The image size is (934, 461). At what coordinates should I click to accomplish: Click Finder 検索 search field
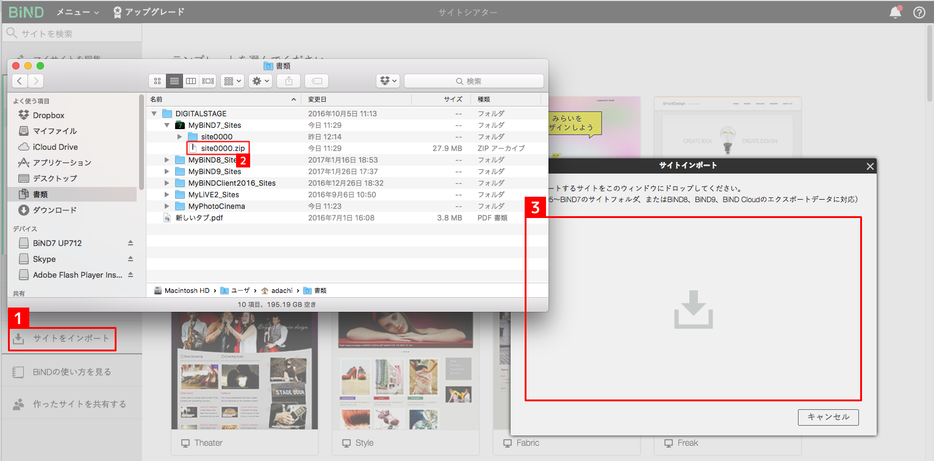point(473,81)
